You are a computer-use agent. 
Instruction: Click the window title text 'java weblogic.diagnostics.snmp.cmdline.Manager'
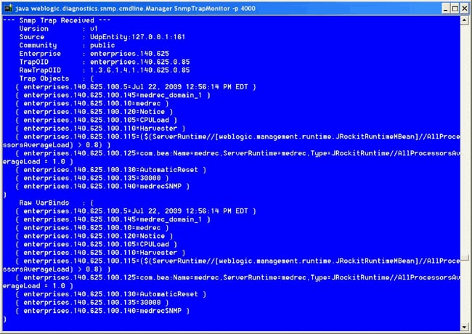[x=94, y=9]
